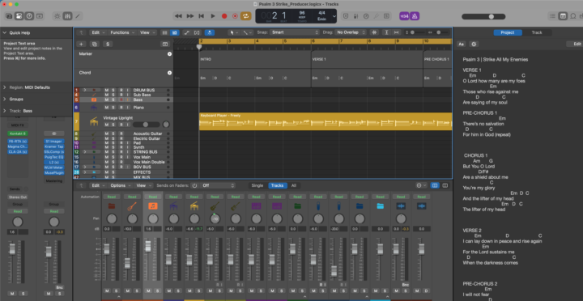Expand the DRUM BUS track stack
The image size is (583, 301).
pyautogui.click(x=84, y=90)
